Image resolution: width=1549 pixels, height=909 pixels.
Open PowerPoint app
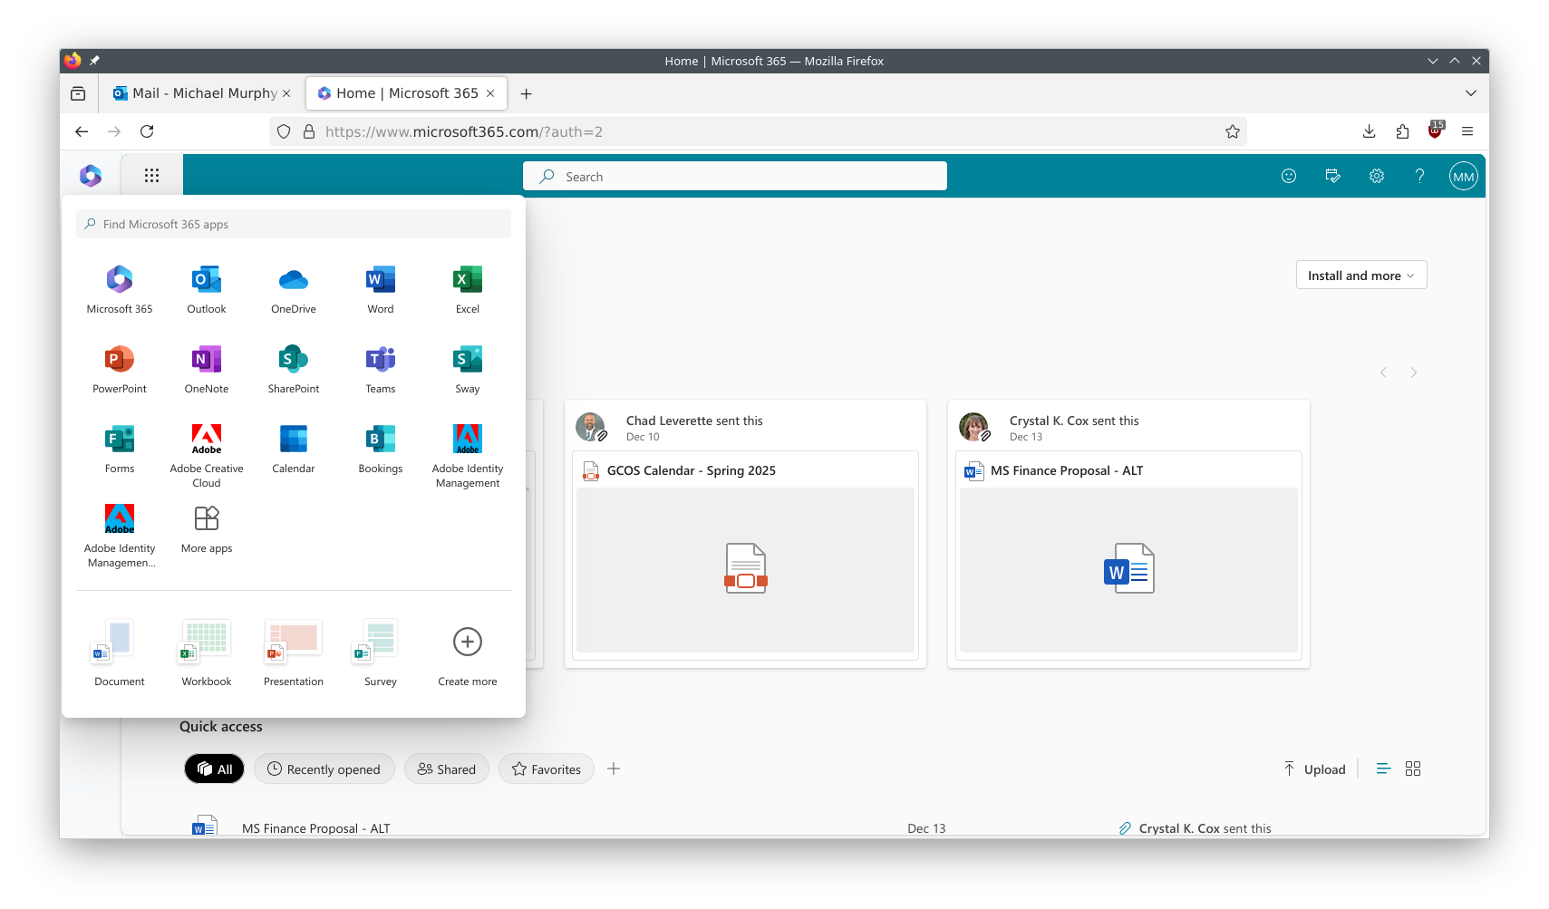coord(120,370)
